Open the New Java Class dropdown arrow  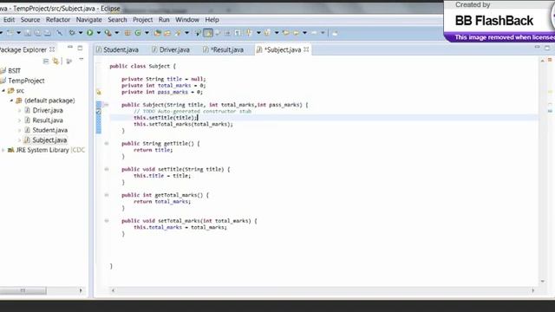tap(147, 33)
